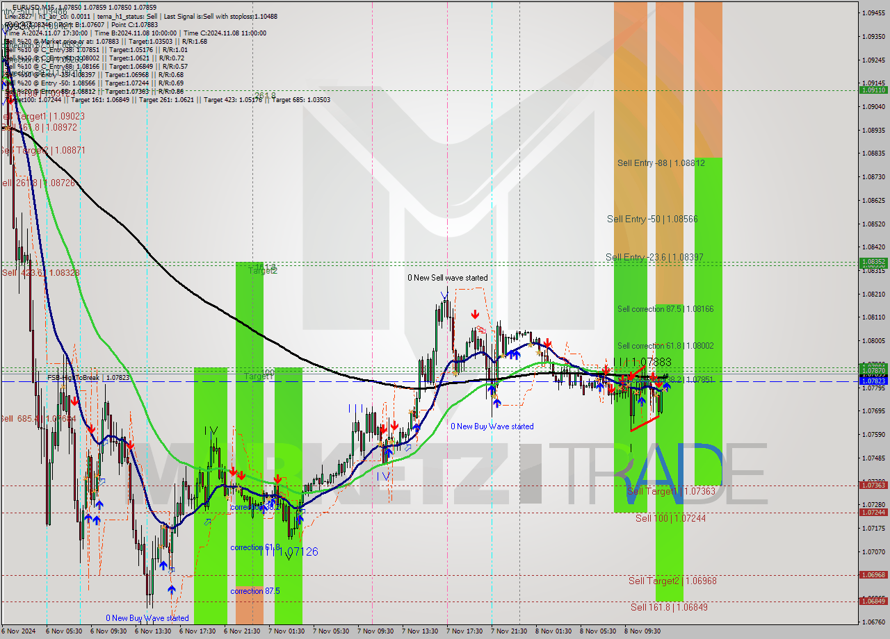Screen dimensions: 890x639
Task: Click the green 1.08352 price tag
Action: pos(873,262)
